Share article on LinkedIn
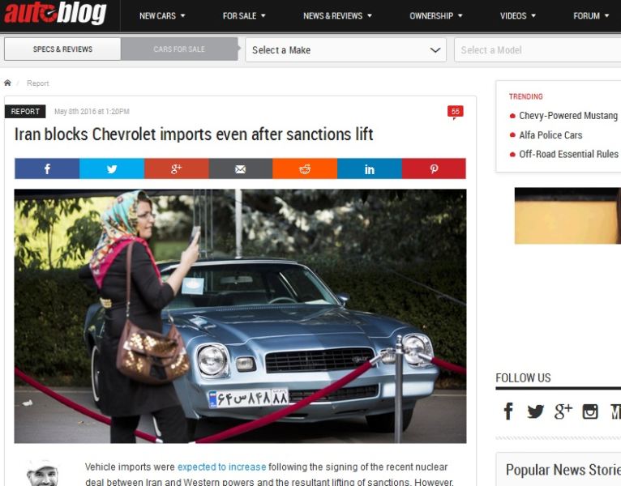The image size is (621, 486). pyautogui.click(x=370, y=169)
